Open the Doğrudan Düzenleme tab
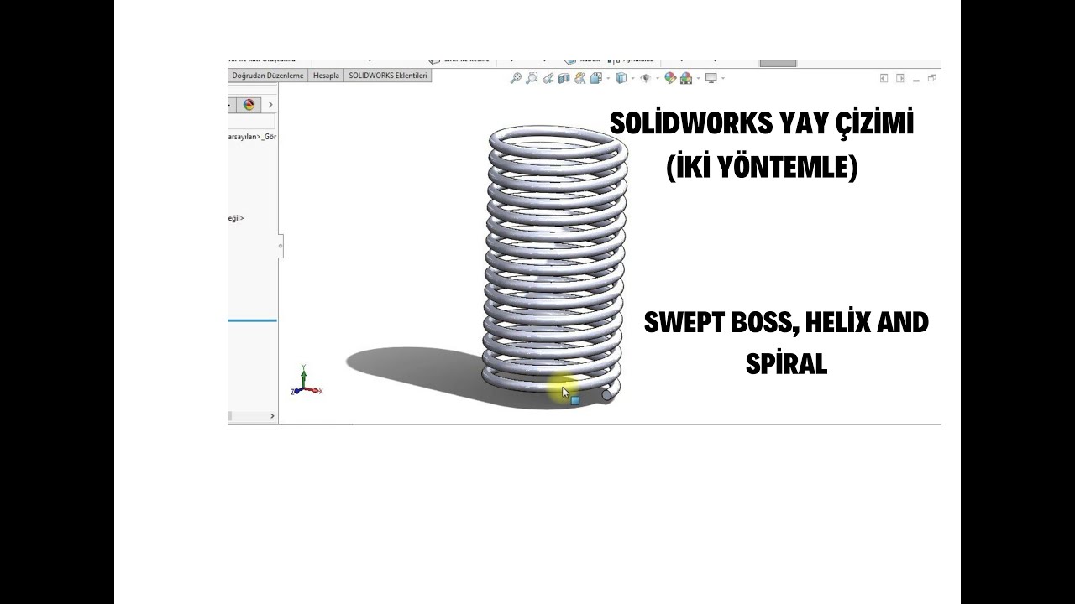The image size is (1075, 604). [x=267, y=75]
